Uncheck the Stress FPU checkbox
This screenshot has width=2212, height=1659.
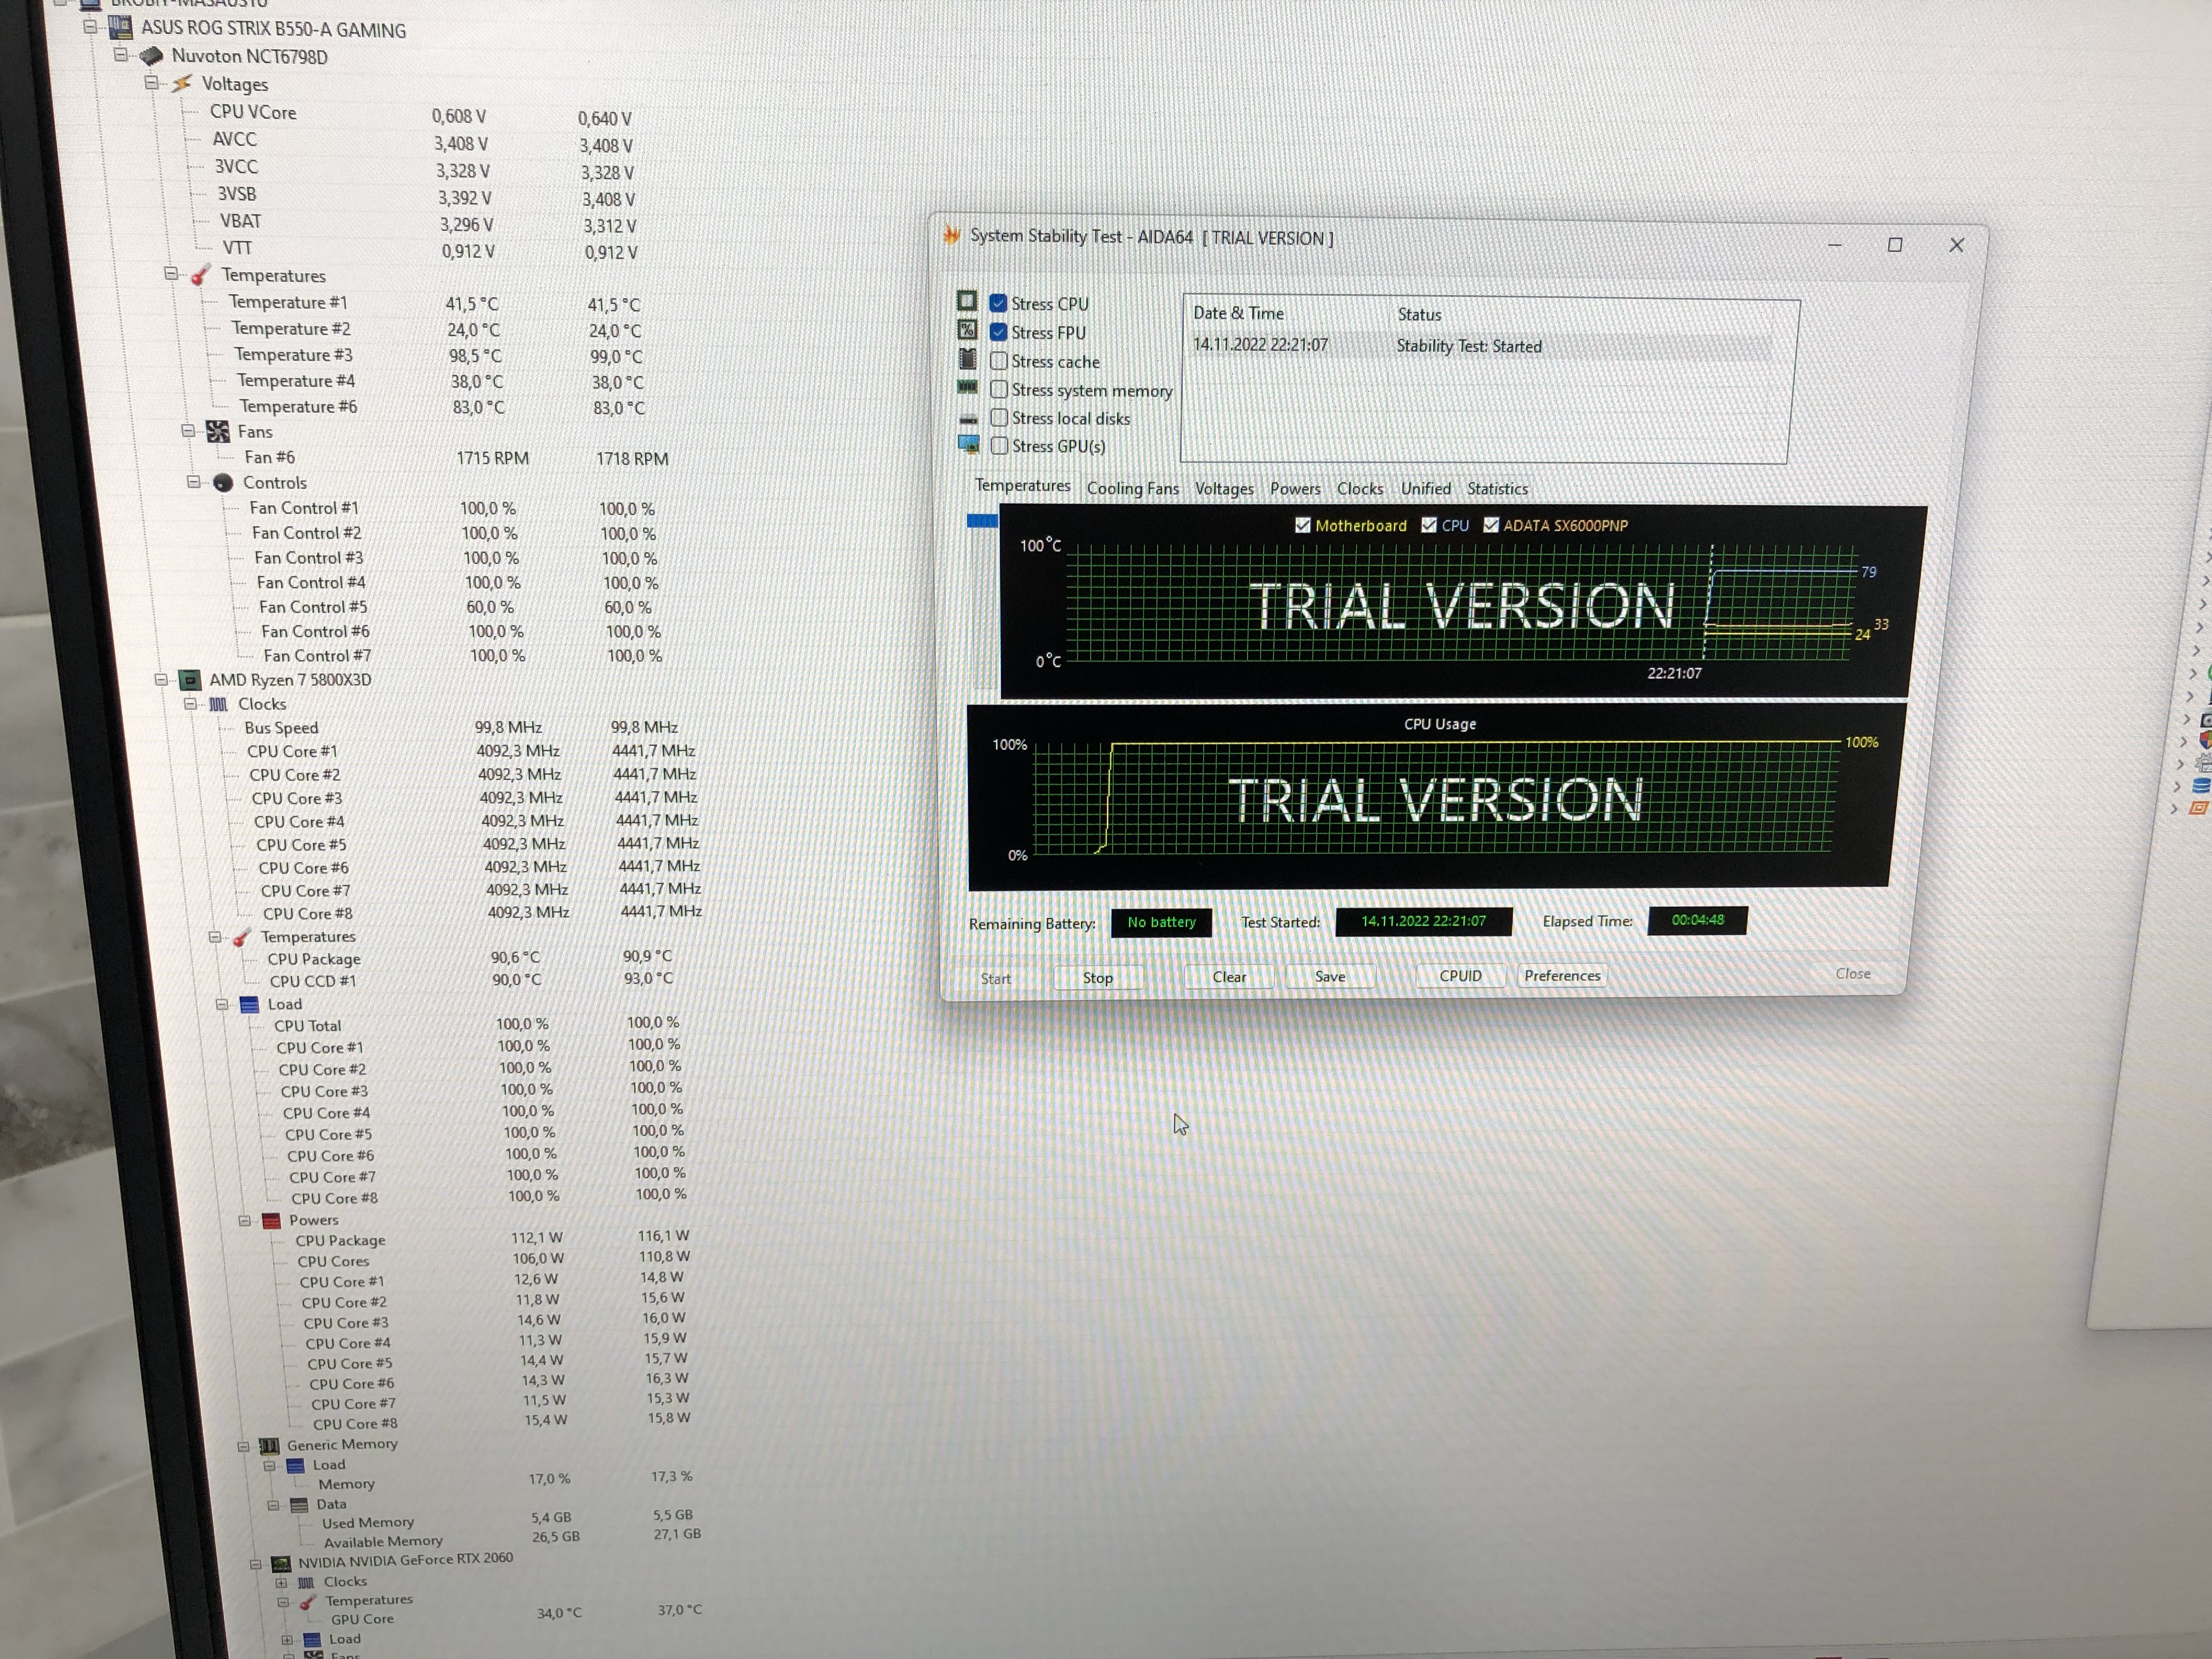[x=998, y=331]
